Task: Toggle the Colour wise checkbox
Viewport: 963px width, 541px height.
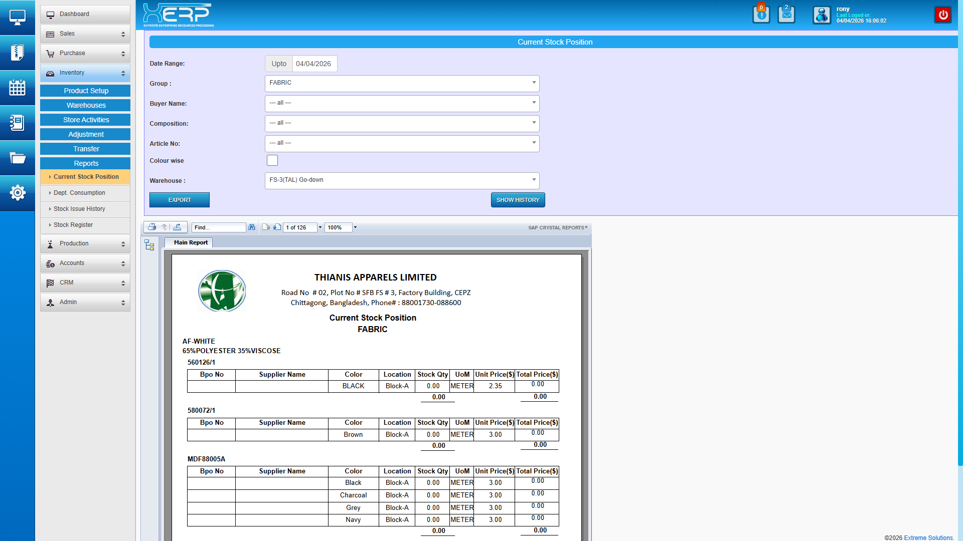Action: click(272, 160)
